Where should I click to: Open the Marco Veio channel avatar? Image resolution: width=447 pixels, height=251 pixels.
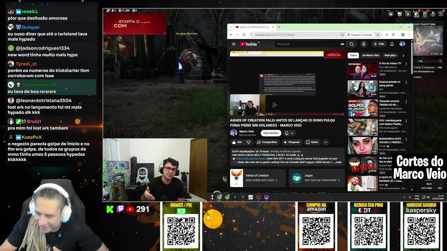coord(234,133)
